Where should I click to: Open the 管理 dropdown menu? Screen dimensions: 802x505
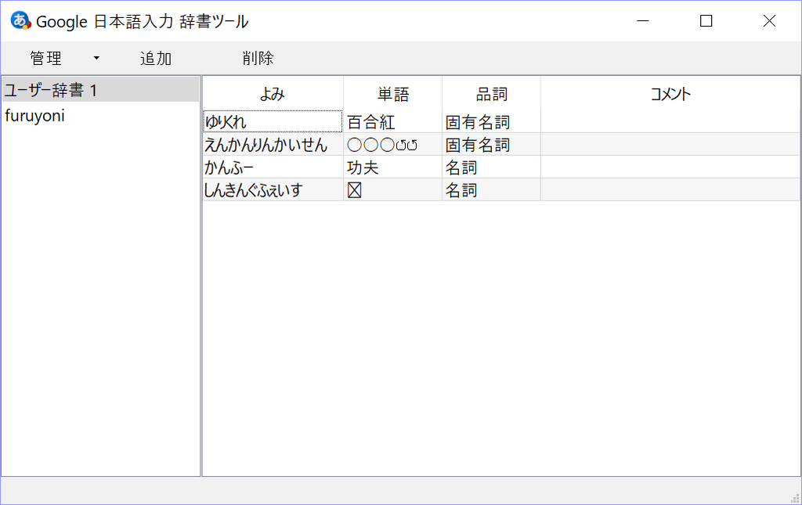point(63,58)
